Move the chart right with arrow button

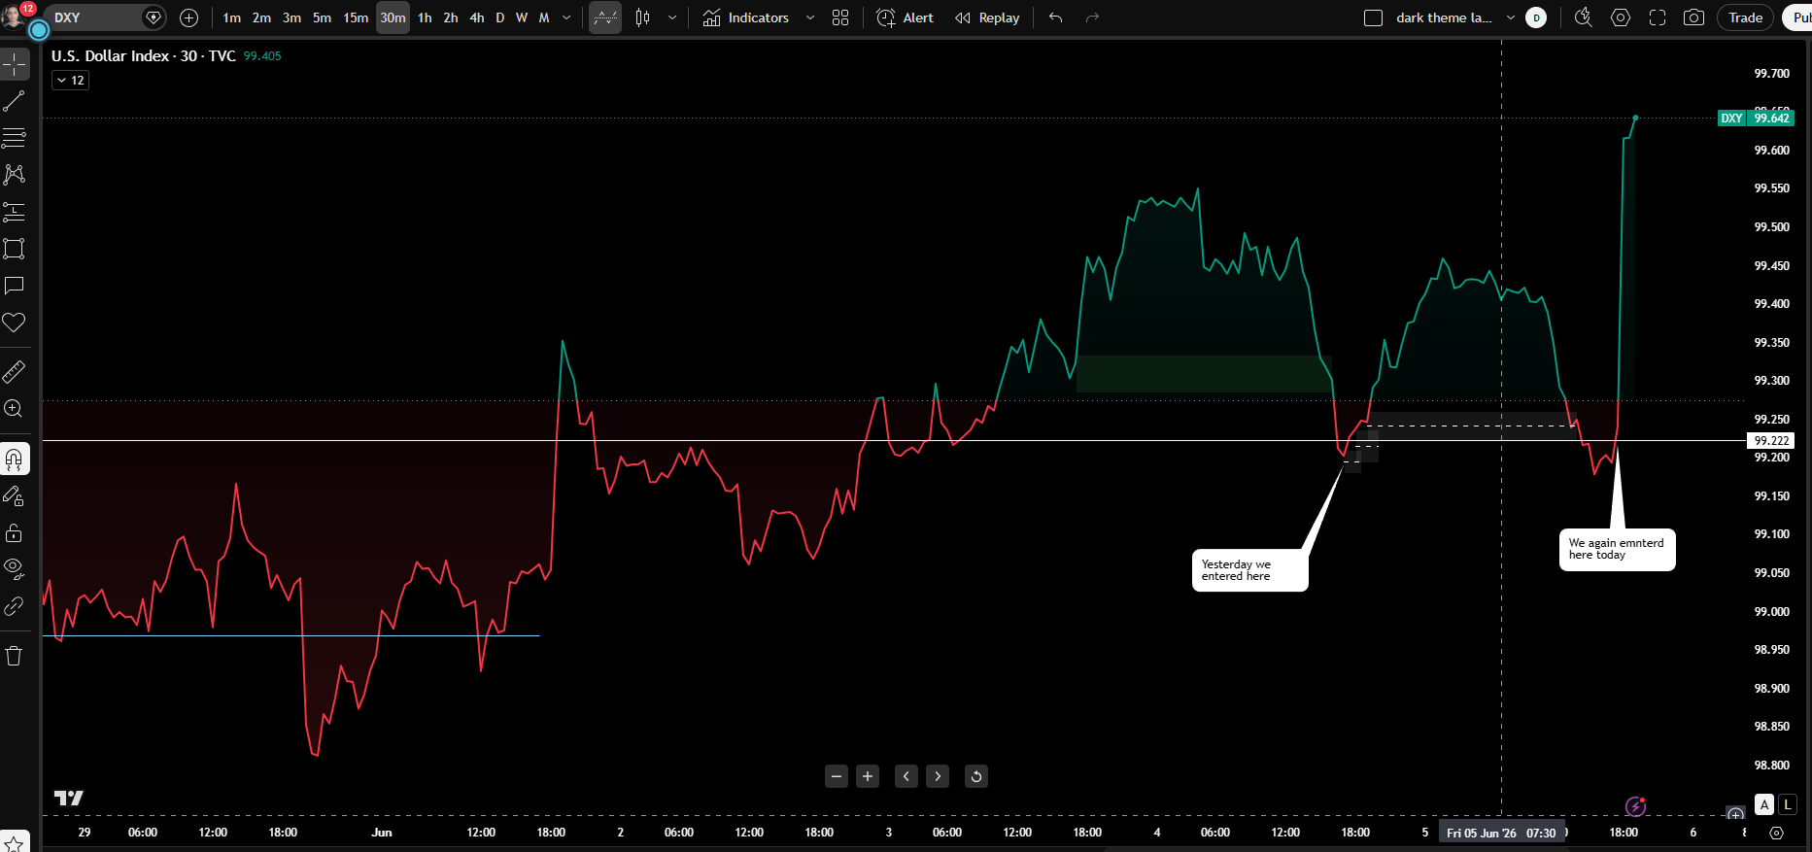pyautogui.click(x=938, y=776)
